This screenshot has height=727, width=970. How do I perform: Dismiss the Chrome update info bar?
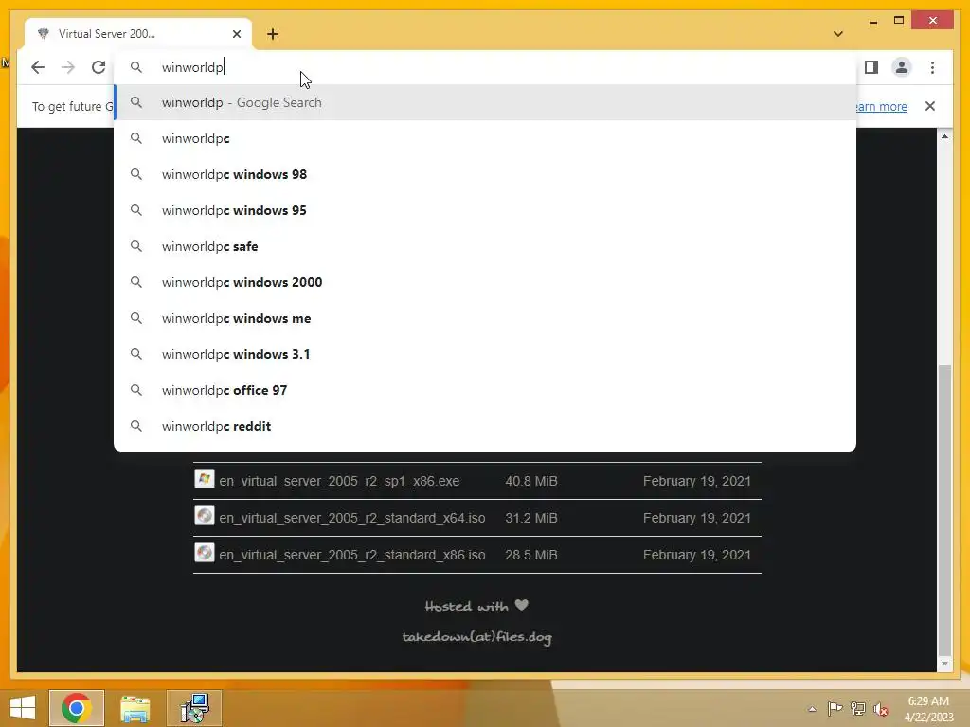click(x=930, y=106)
